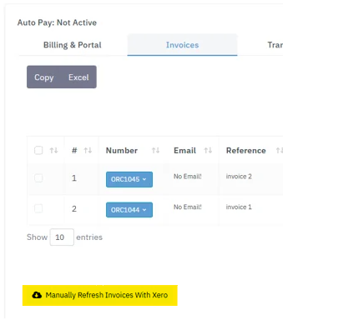Click the Show entries count field

(62, 237)
